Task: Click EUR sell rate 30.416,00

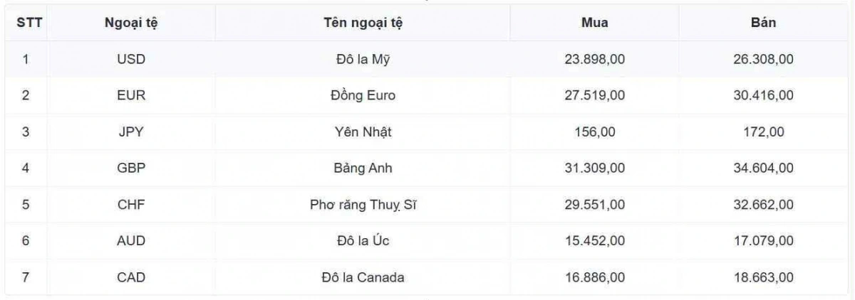Action: [x=763, y=96]
